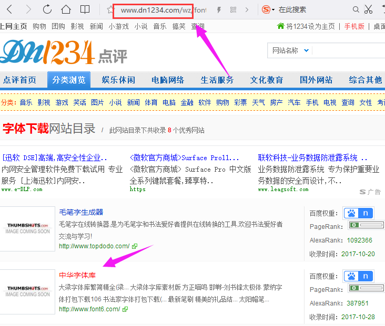The image size is (385, 326).
Task: Open the bookmarks book icon
Action: 85,9
